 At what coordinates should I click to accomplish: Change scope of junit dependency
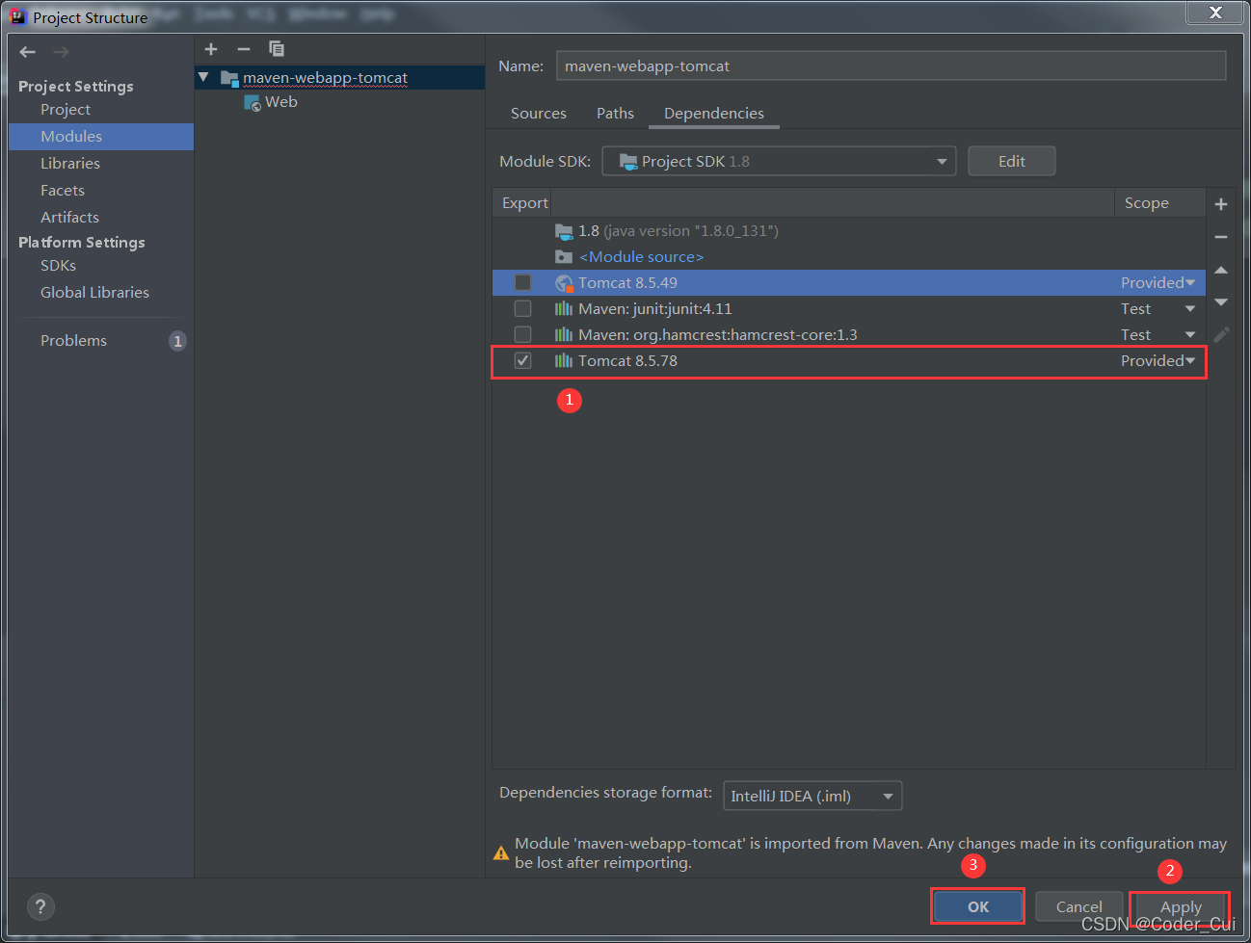(x=1158, y=308)
